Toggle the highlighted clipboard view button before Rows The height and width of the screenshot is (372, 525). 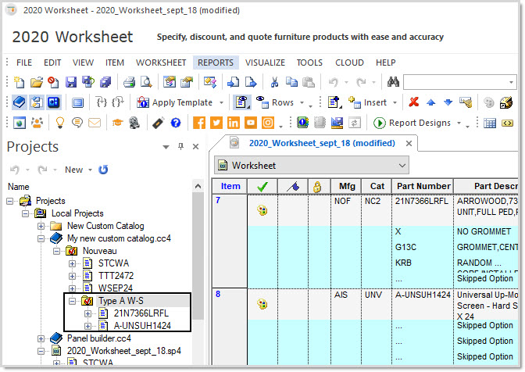(x=241, y=102)
